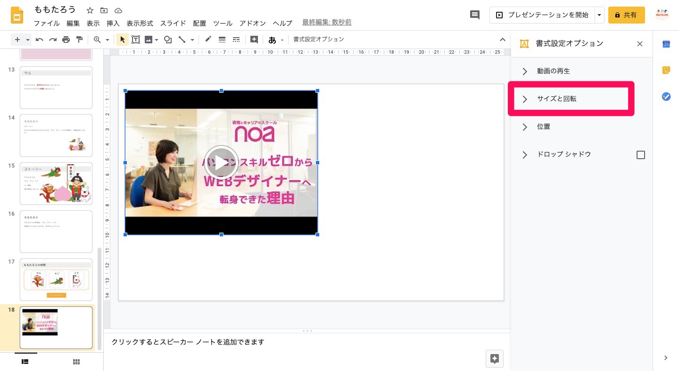The image size is (679, 371).
Task: Select slide 13 thumbnail サル
Action: coord(56,88)
